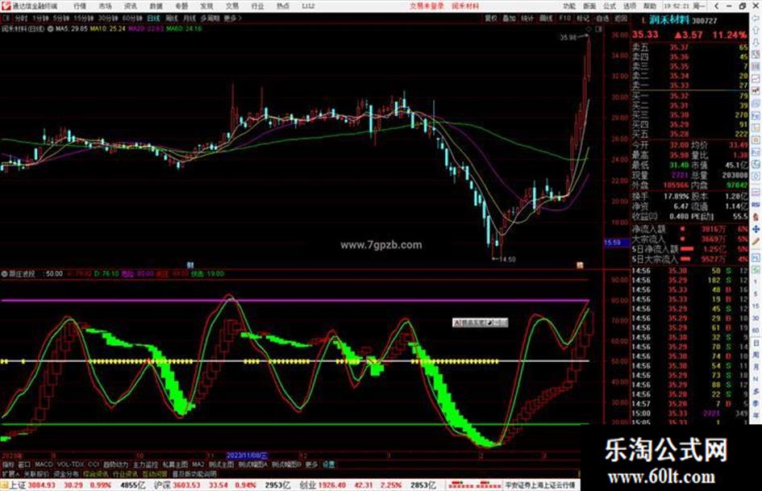
Task: Open the 行情 menu
Action: point(80,6)
